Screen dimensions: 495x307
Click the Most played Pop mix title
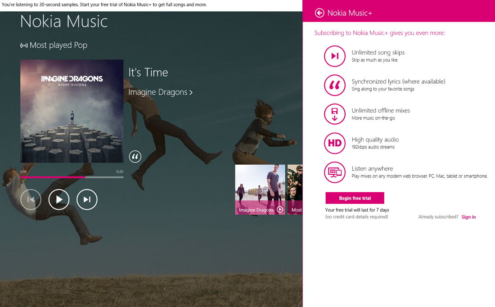pos(58,45)
